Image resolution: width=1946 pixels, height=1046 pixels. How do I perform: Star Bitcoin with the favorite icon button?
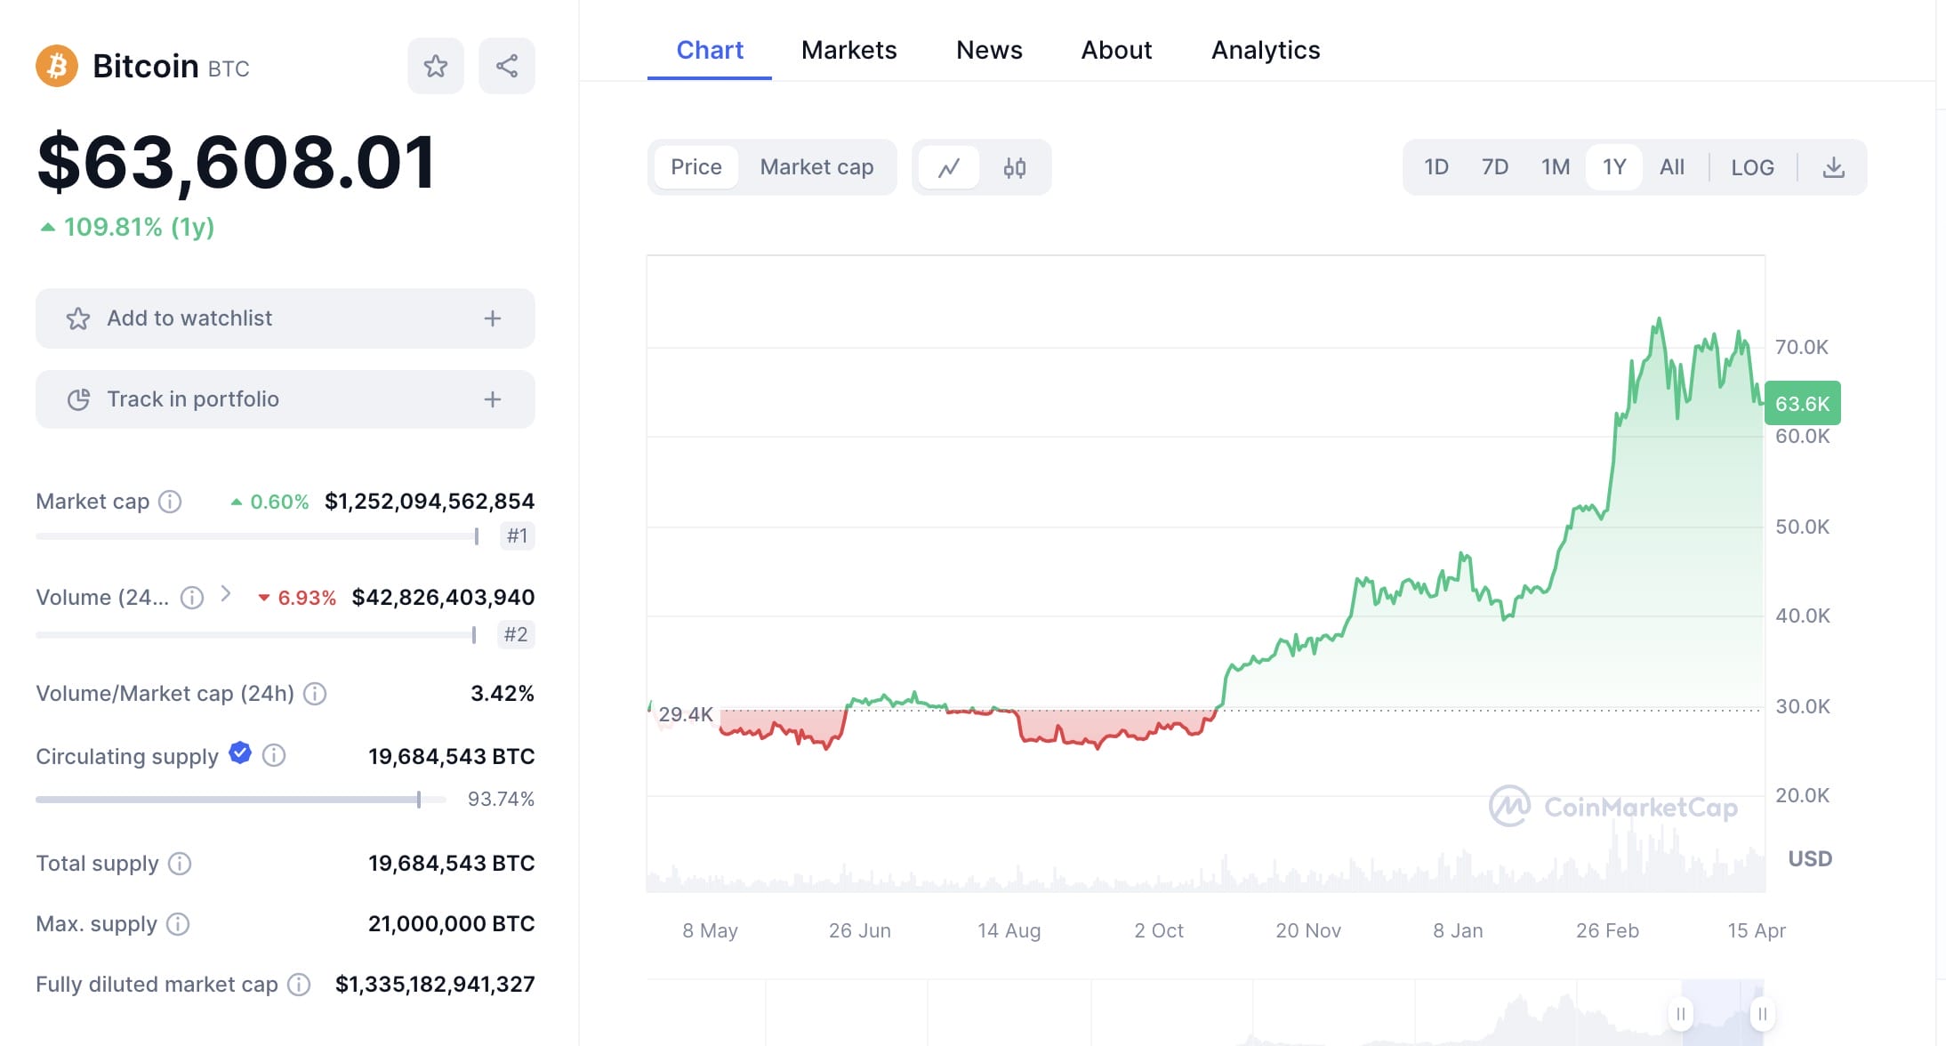point(436,66)
